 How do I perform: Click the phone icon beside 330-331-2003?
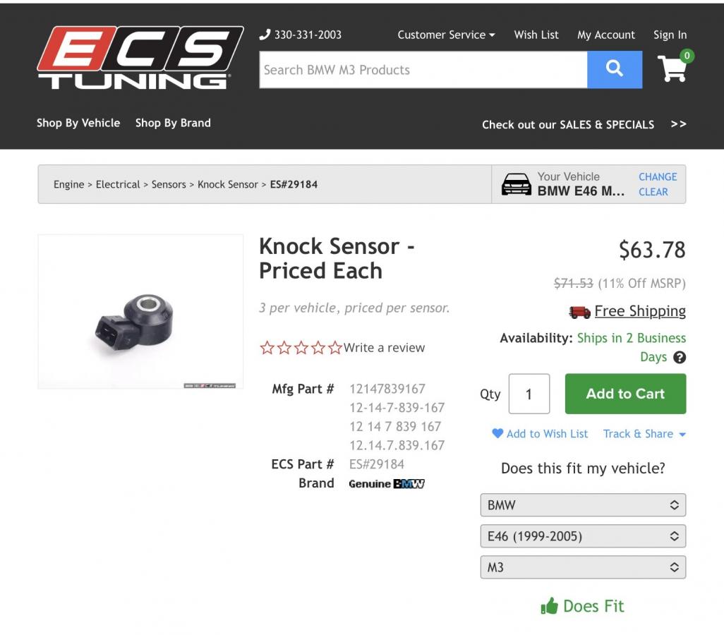265,35
